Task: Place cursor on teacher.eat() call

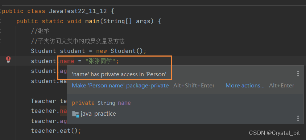Action: (56, 131)
